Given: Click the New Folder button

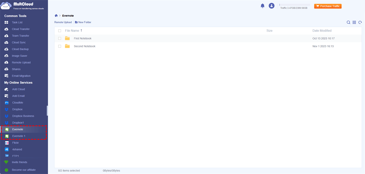Looking at the screenshot, I should click(83, 22).
